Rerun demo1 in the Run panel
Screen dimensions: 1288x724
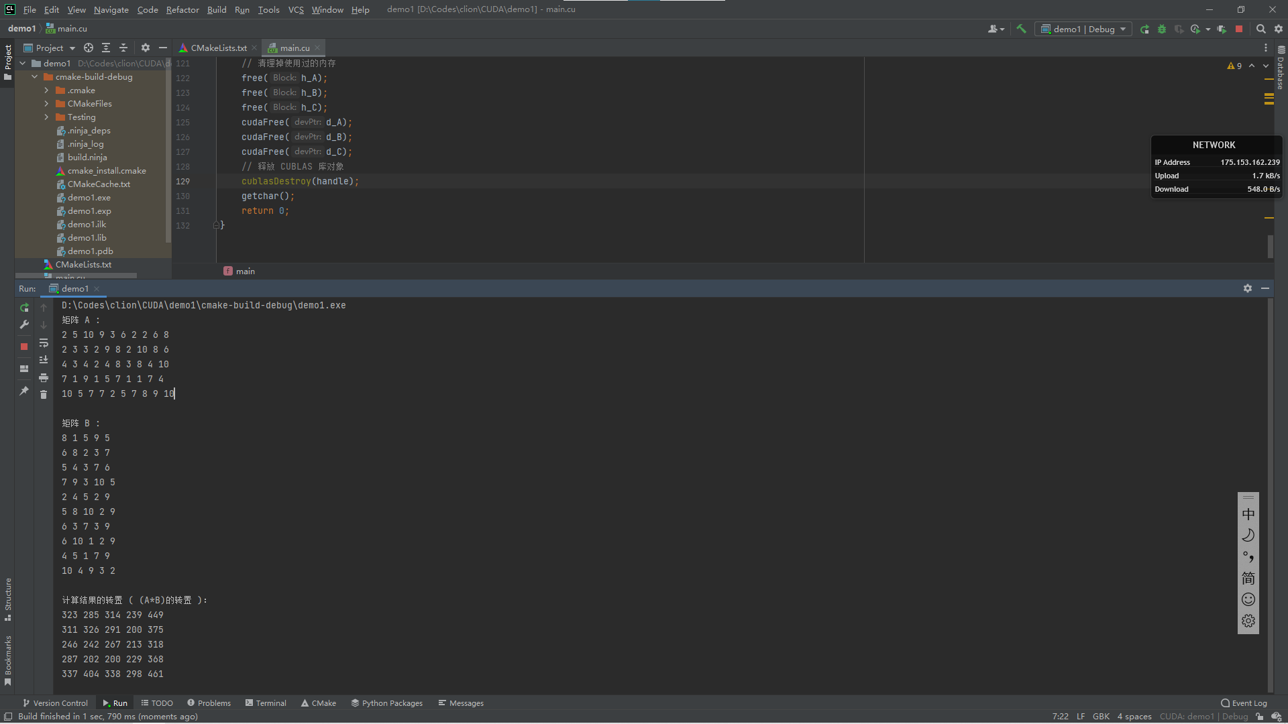tap(24, 308)
